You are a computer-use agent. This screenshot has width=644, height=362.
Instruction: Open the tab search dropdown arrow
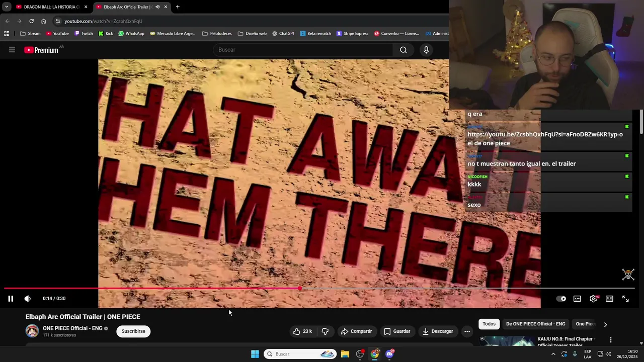tap(7, 7)
